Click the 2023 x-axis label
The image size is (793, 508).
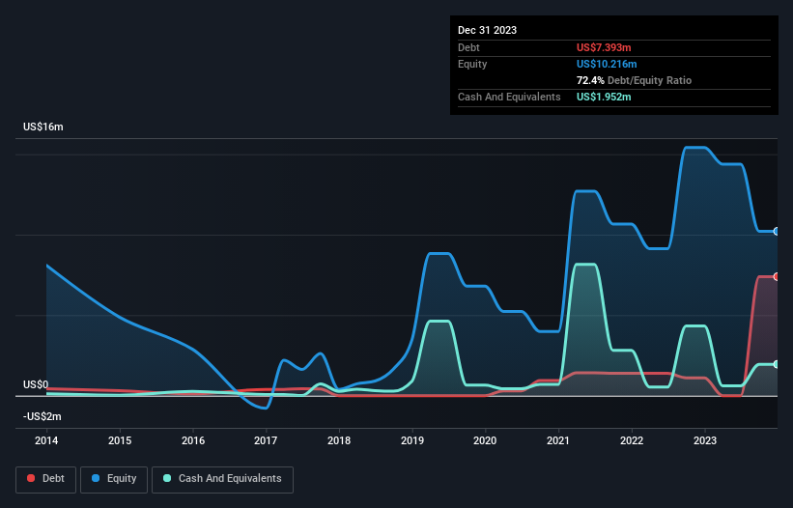tap(705, 440)
